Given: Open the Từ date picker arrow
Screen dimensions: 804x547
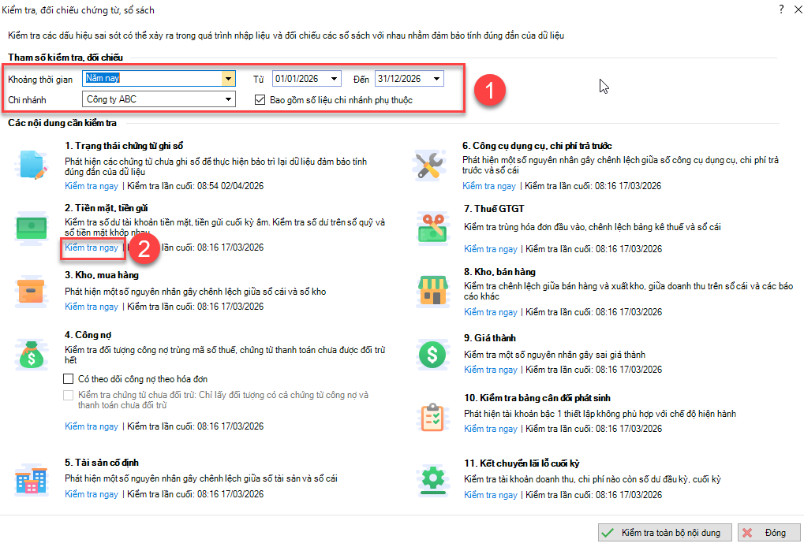Looking at the screenshot, I should [x=334, y=79].
